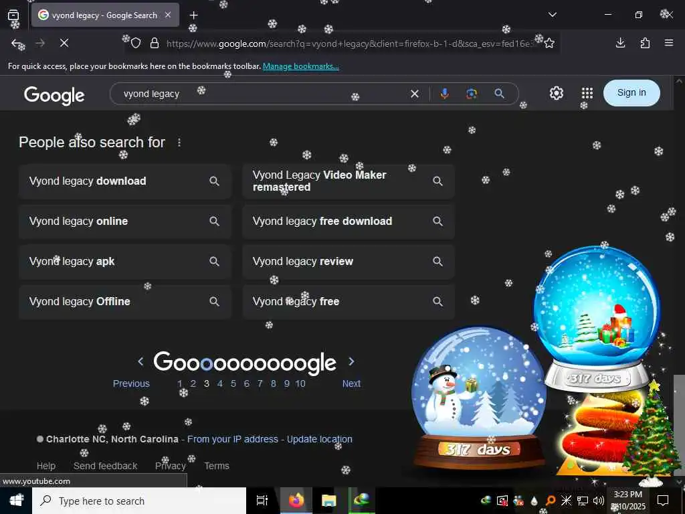685x514 pixels.
Task: Search for Vyond legacy review
Action: point(348,262)
